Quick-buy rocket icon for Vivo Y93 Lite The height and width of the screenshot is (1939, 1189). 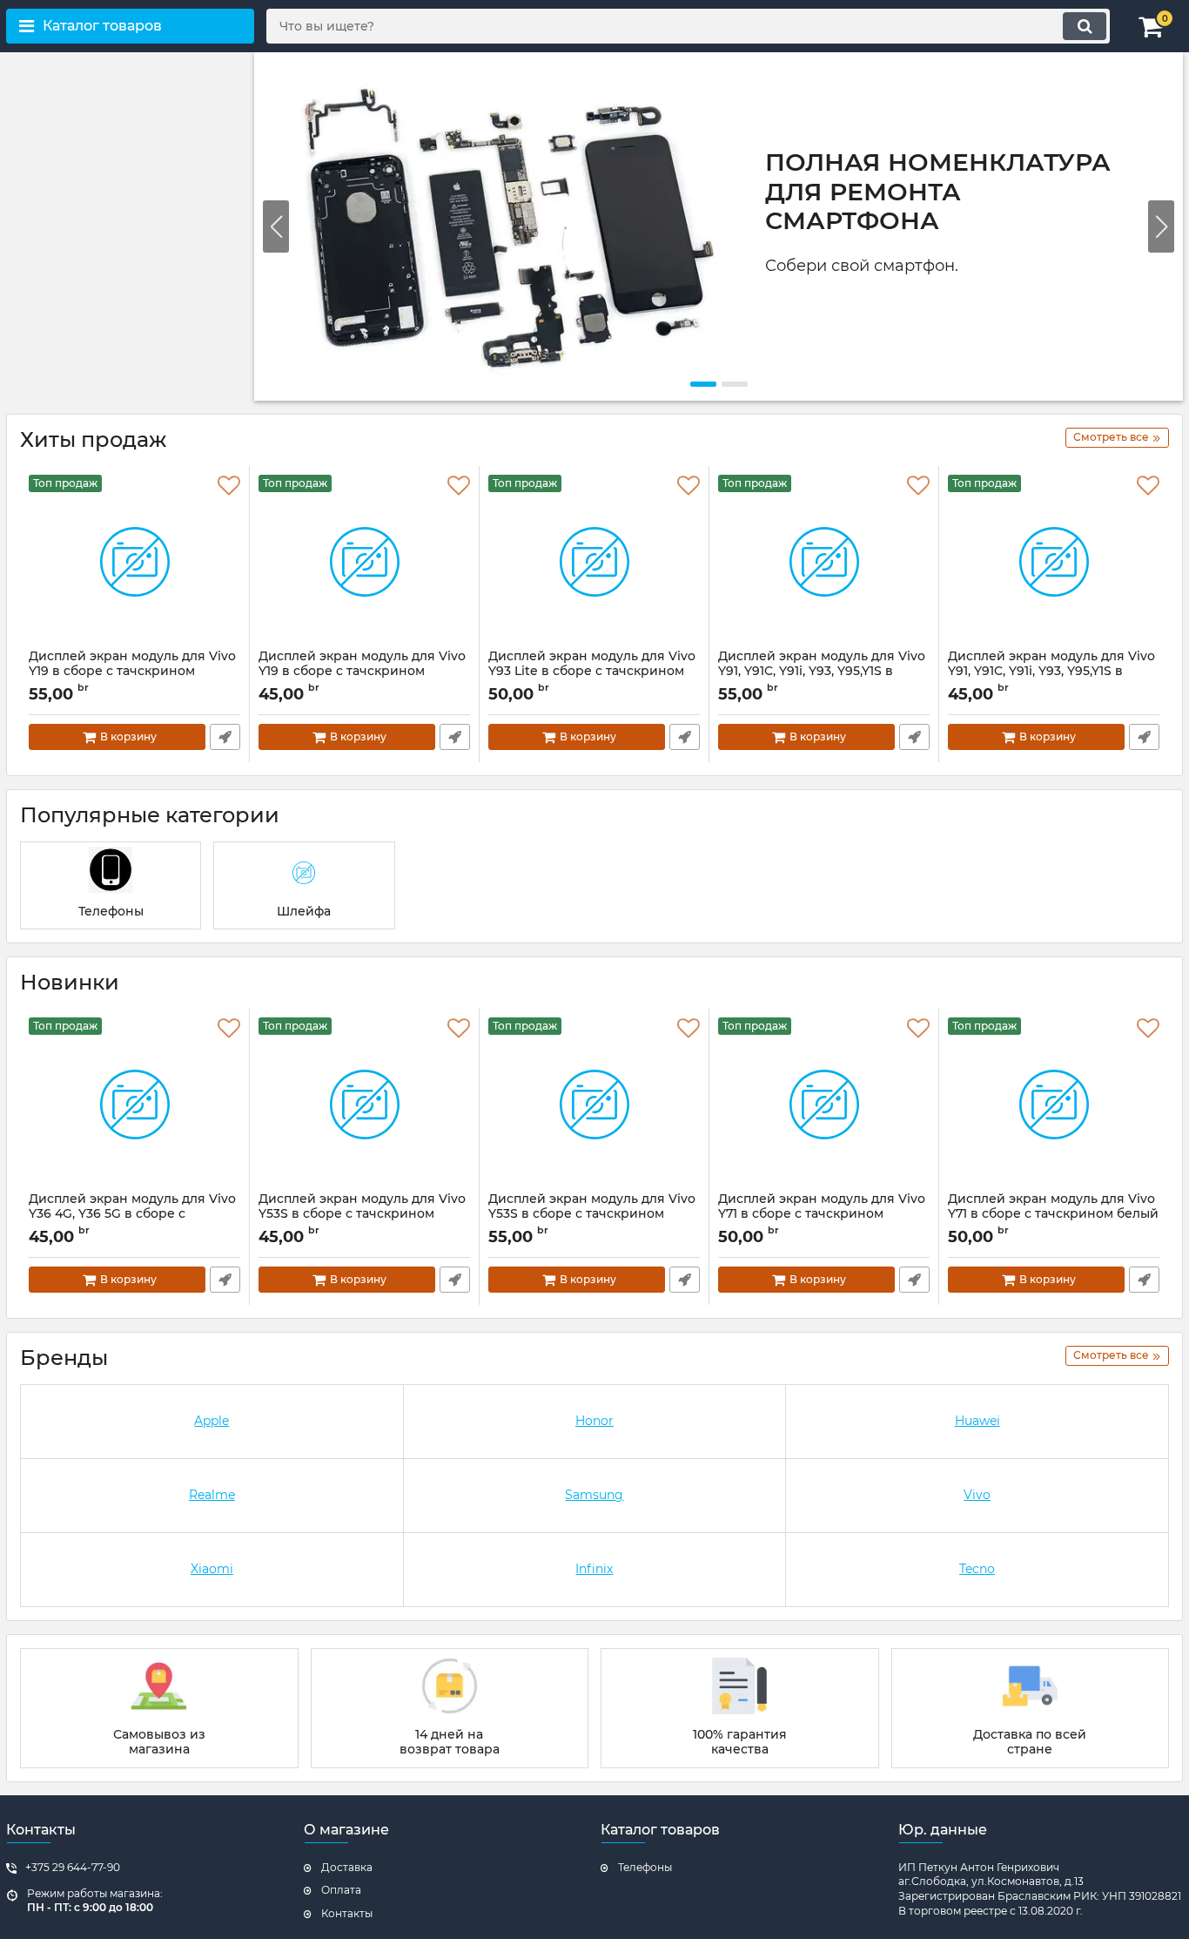(684, 737)
